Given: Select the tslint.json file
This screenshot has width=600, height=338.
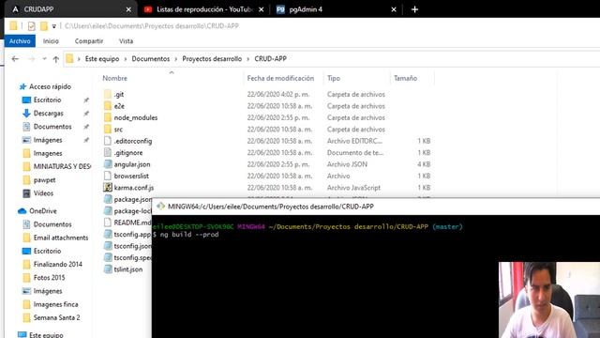Looking at the screenshot, I should click(127, 269).
